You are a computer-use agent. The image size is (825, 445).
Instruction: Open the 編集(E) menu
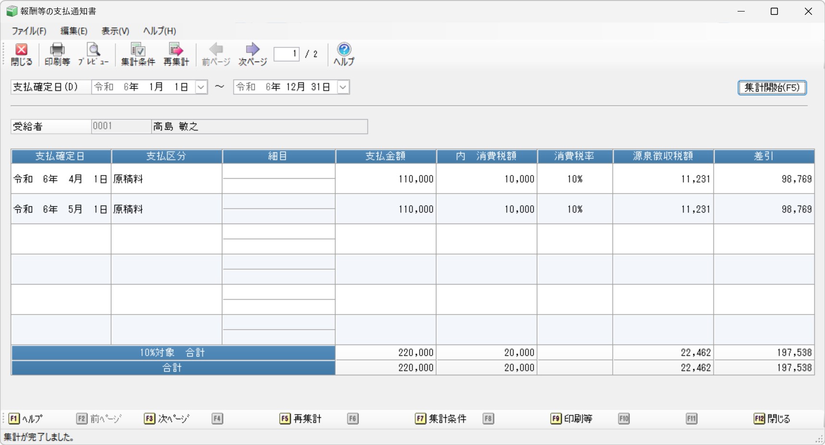pyautogui.click(x=74, y=31)
